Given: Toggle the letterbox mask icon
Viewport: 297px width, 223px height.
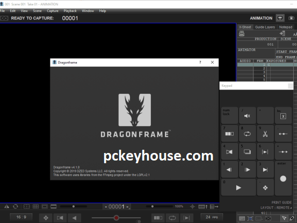Looking at the screenshot, I should pyautogui.click(x=54, y=206).
